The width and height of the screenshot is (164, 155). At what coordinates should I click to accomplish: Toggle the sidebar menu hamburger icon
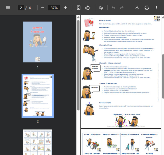point(8,8)
